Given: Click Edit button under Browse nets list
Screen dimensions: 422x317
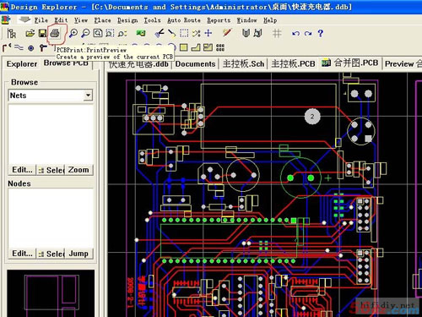Looking at the screenshot, I should click(22, 170).
